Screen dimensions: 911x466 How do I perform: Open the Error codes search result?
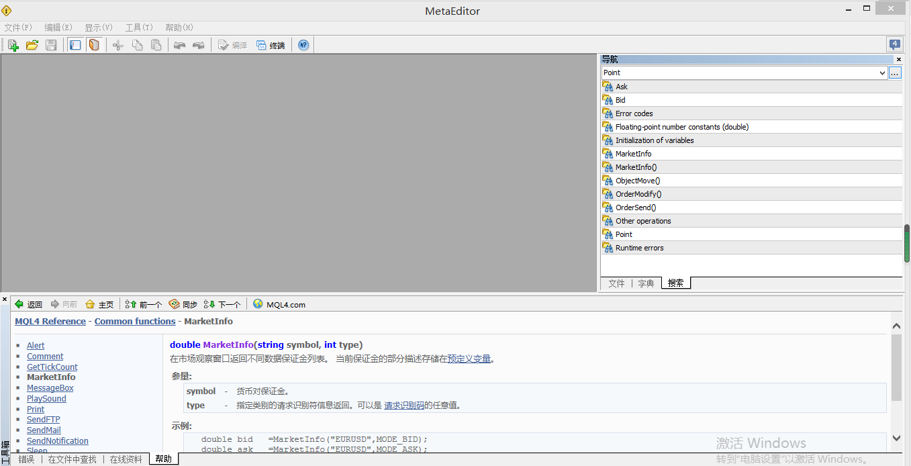tap(751, 113)
